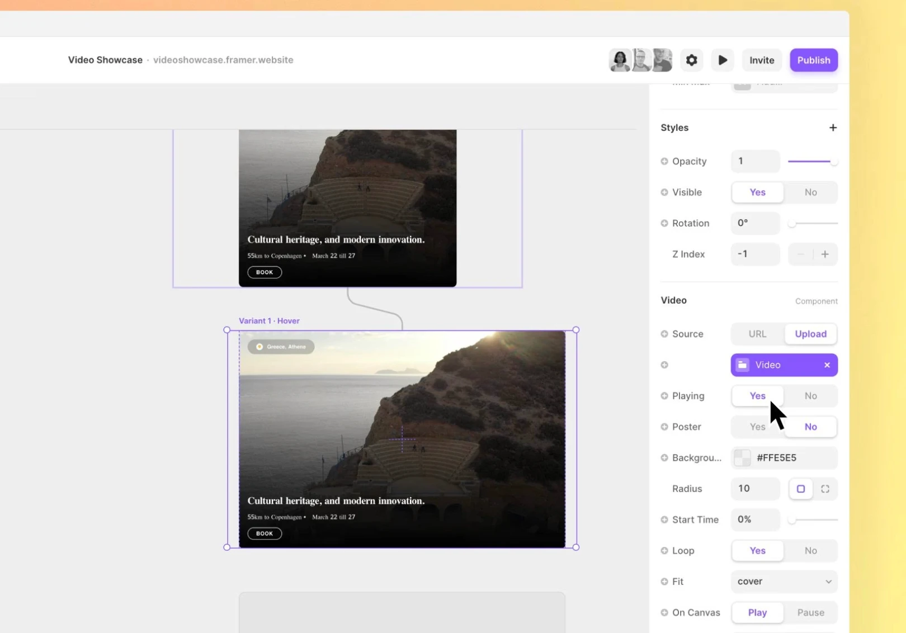Open the Fit cover dropdown

[x=784, y=582]
